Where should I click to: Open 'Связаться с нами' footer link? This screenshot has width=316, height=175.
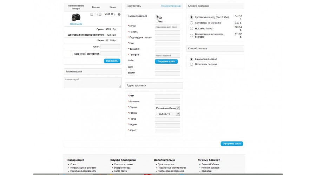(124, 164)
